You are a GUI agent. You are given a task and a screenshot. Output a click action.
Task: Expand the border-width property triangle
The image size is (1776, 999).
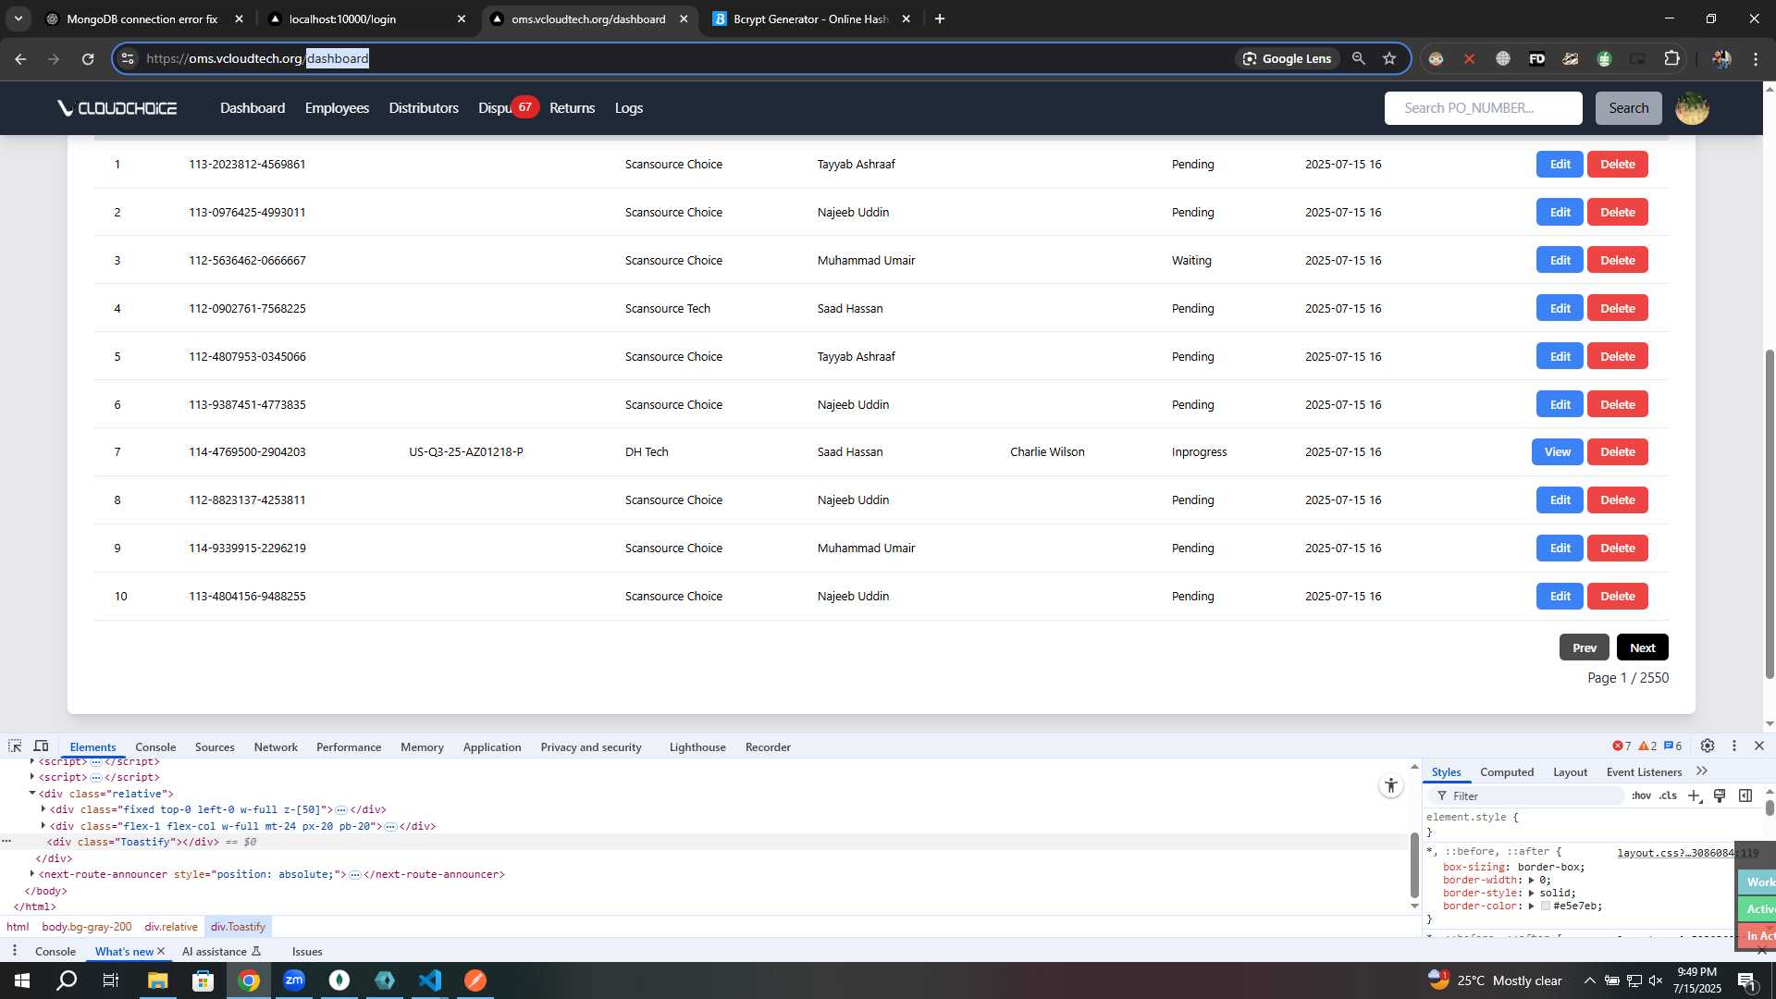pos(1532,880)
